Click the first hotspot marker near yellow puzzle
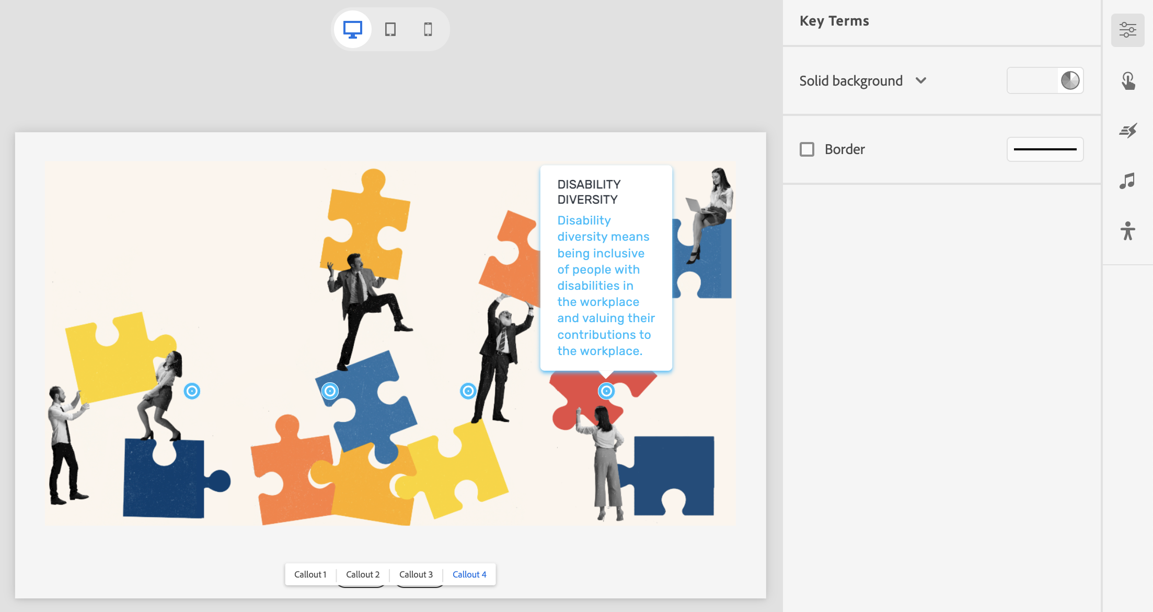 coord(192,391)
